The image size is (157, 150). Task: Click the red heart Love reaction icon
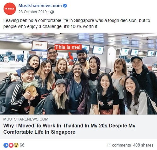[x=11, y=145]
